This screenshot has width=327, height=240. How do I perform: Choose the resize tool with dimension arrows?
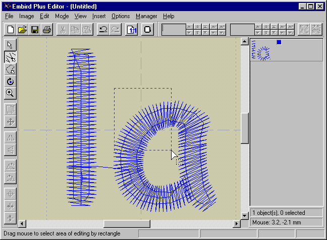[10, 109]
